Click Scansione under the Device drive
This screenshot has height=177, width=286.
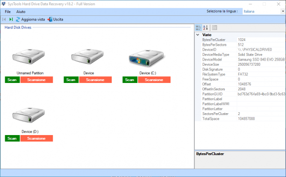pyautogui.click(x=95, y=80)
